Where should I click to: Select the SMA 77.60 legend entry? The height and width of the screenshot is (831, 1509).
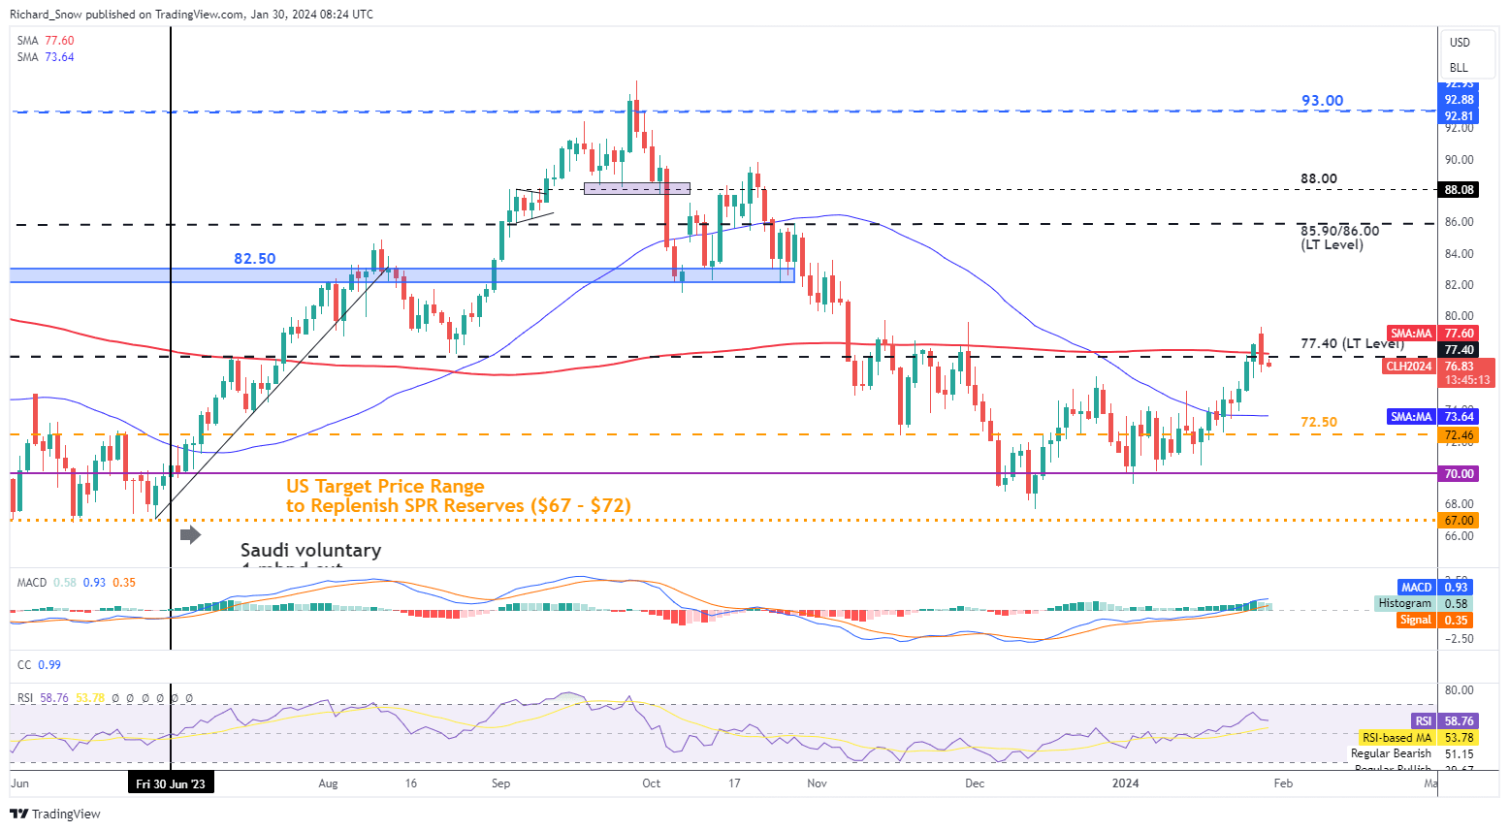click(46, 41)
